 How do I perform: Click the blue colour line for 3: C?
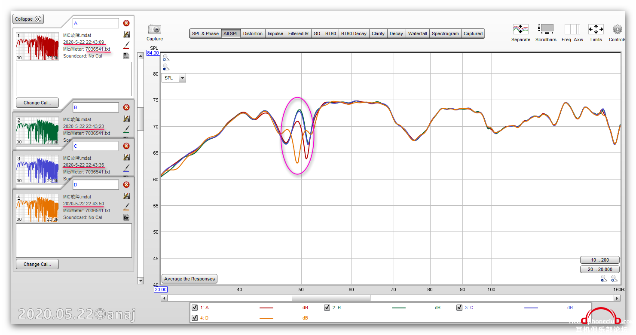pos(531,308)
